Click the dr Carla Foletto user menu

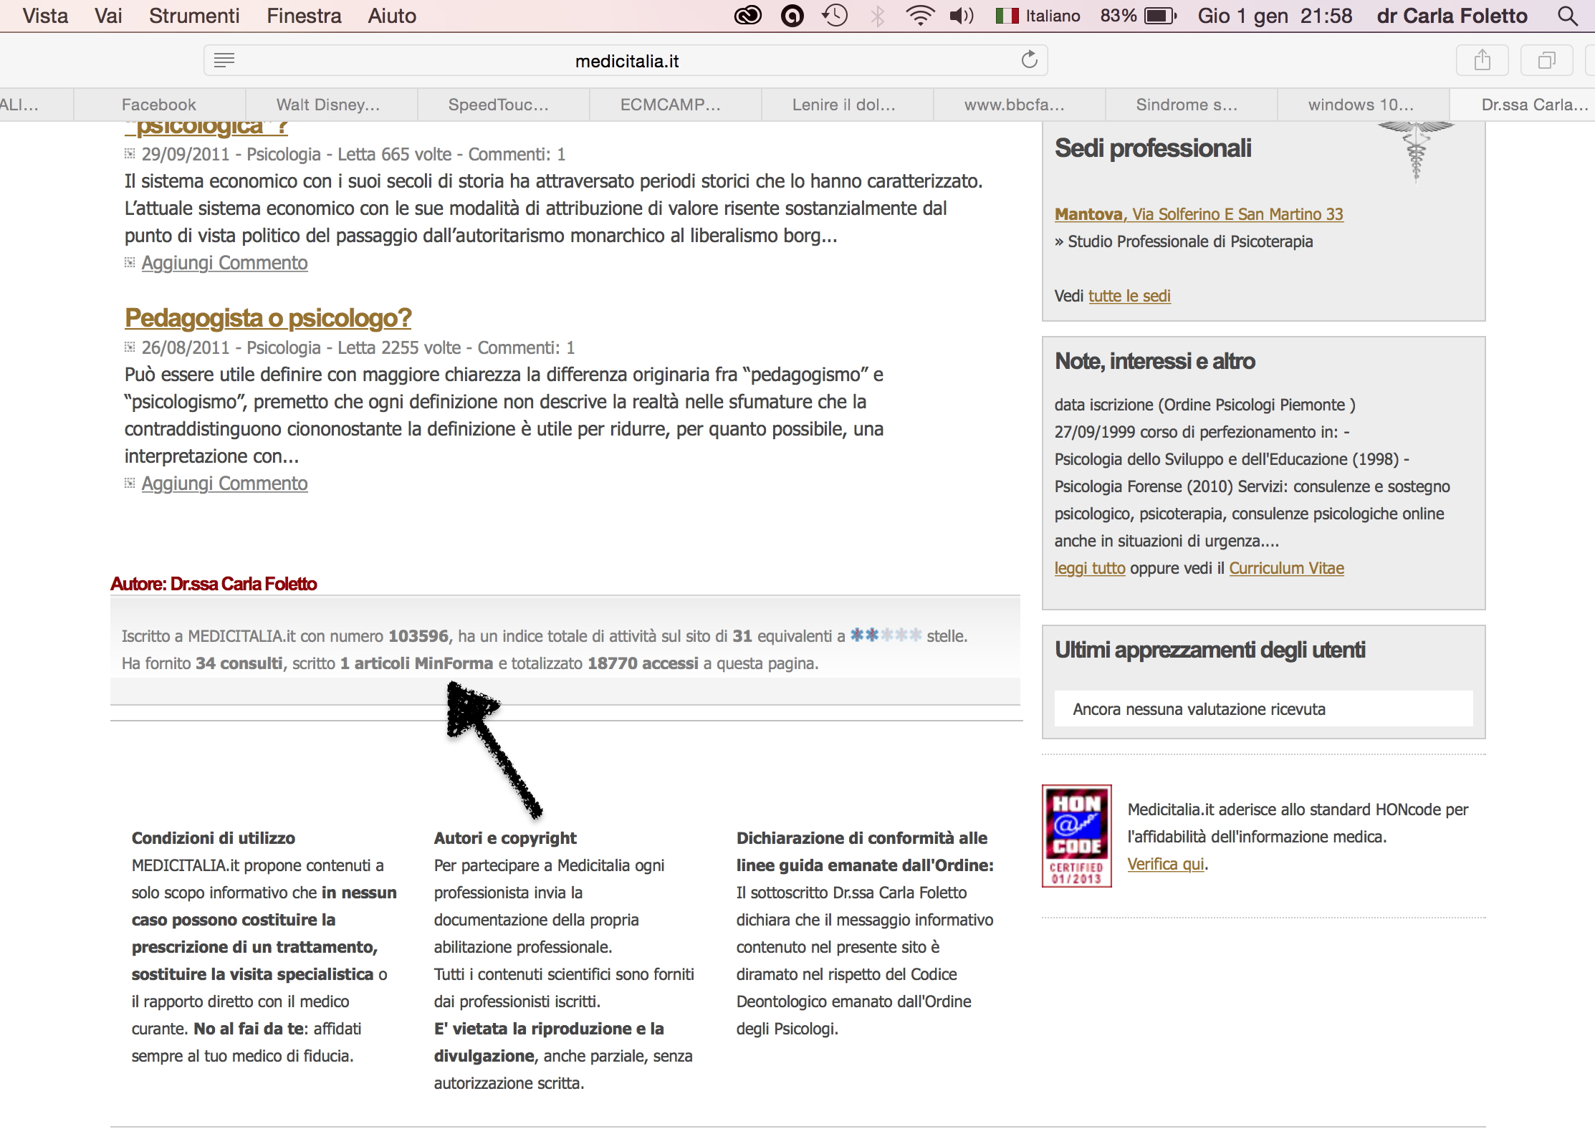coord(1452,16)
